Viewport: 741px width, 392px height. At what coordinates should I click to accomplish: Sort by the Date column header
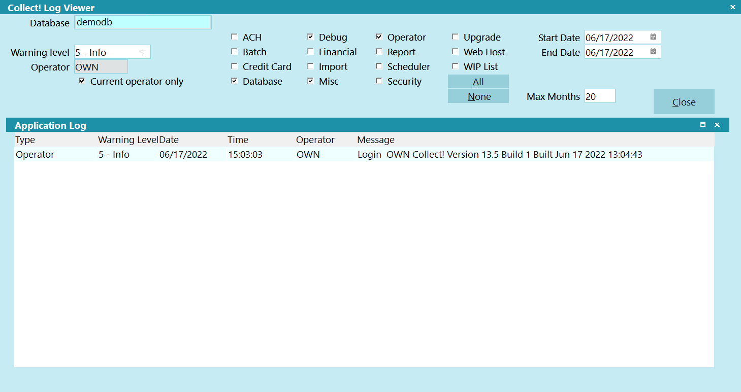click(169, 139)
